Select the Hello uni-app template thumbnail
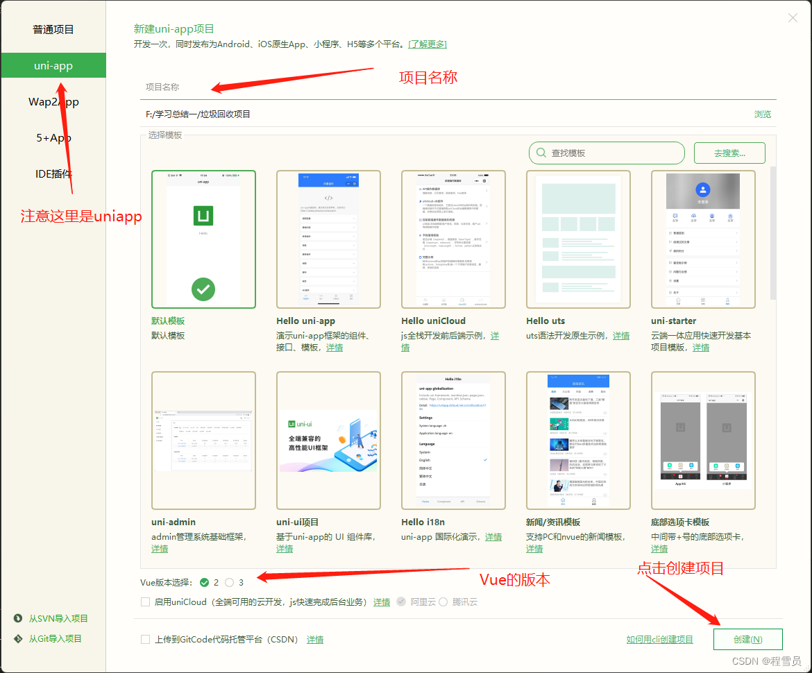The image size is (812, 673). click(x=328, y=239)
